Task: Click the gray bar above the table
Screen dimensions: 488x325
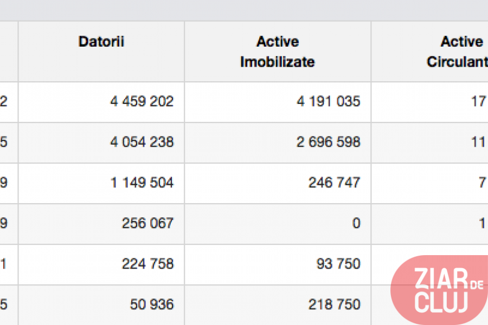Action: (x=244, y=10)
